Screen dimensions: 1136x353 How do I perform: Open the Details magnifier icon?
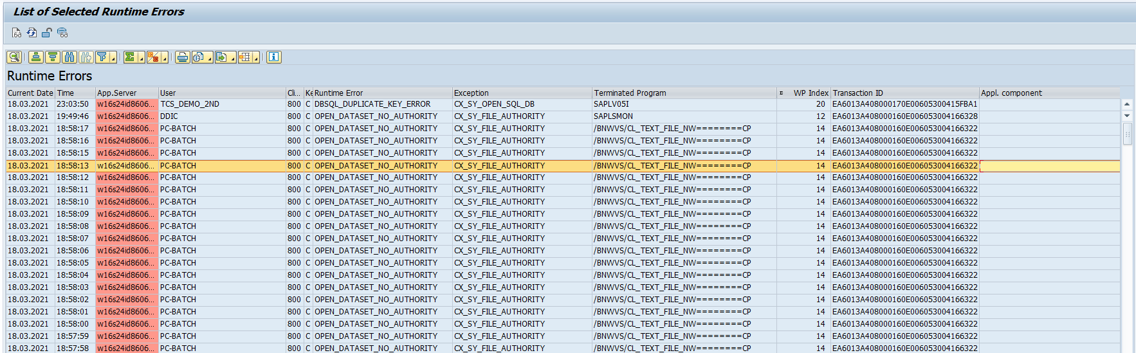point(14,57)
